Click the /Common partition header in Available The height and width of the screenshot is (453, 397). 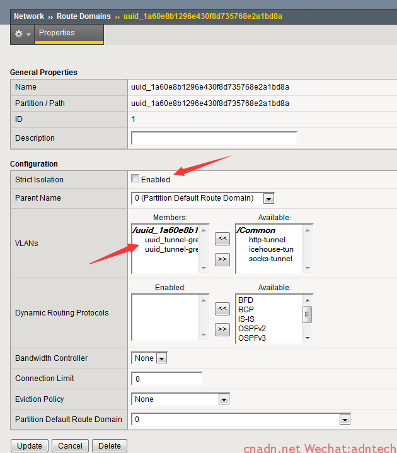(256, 230)
